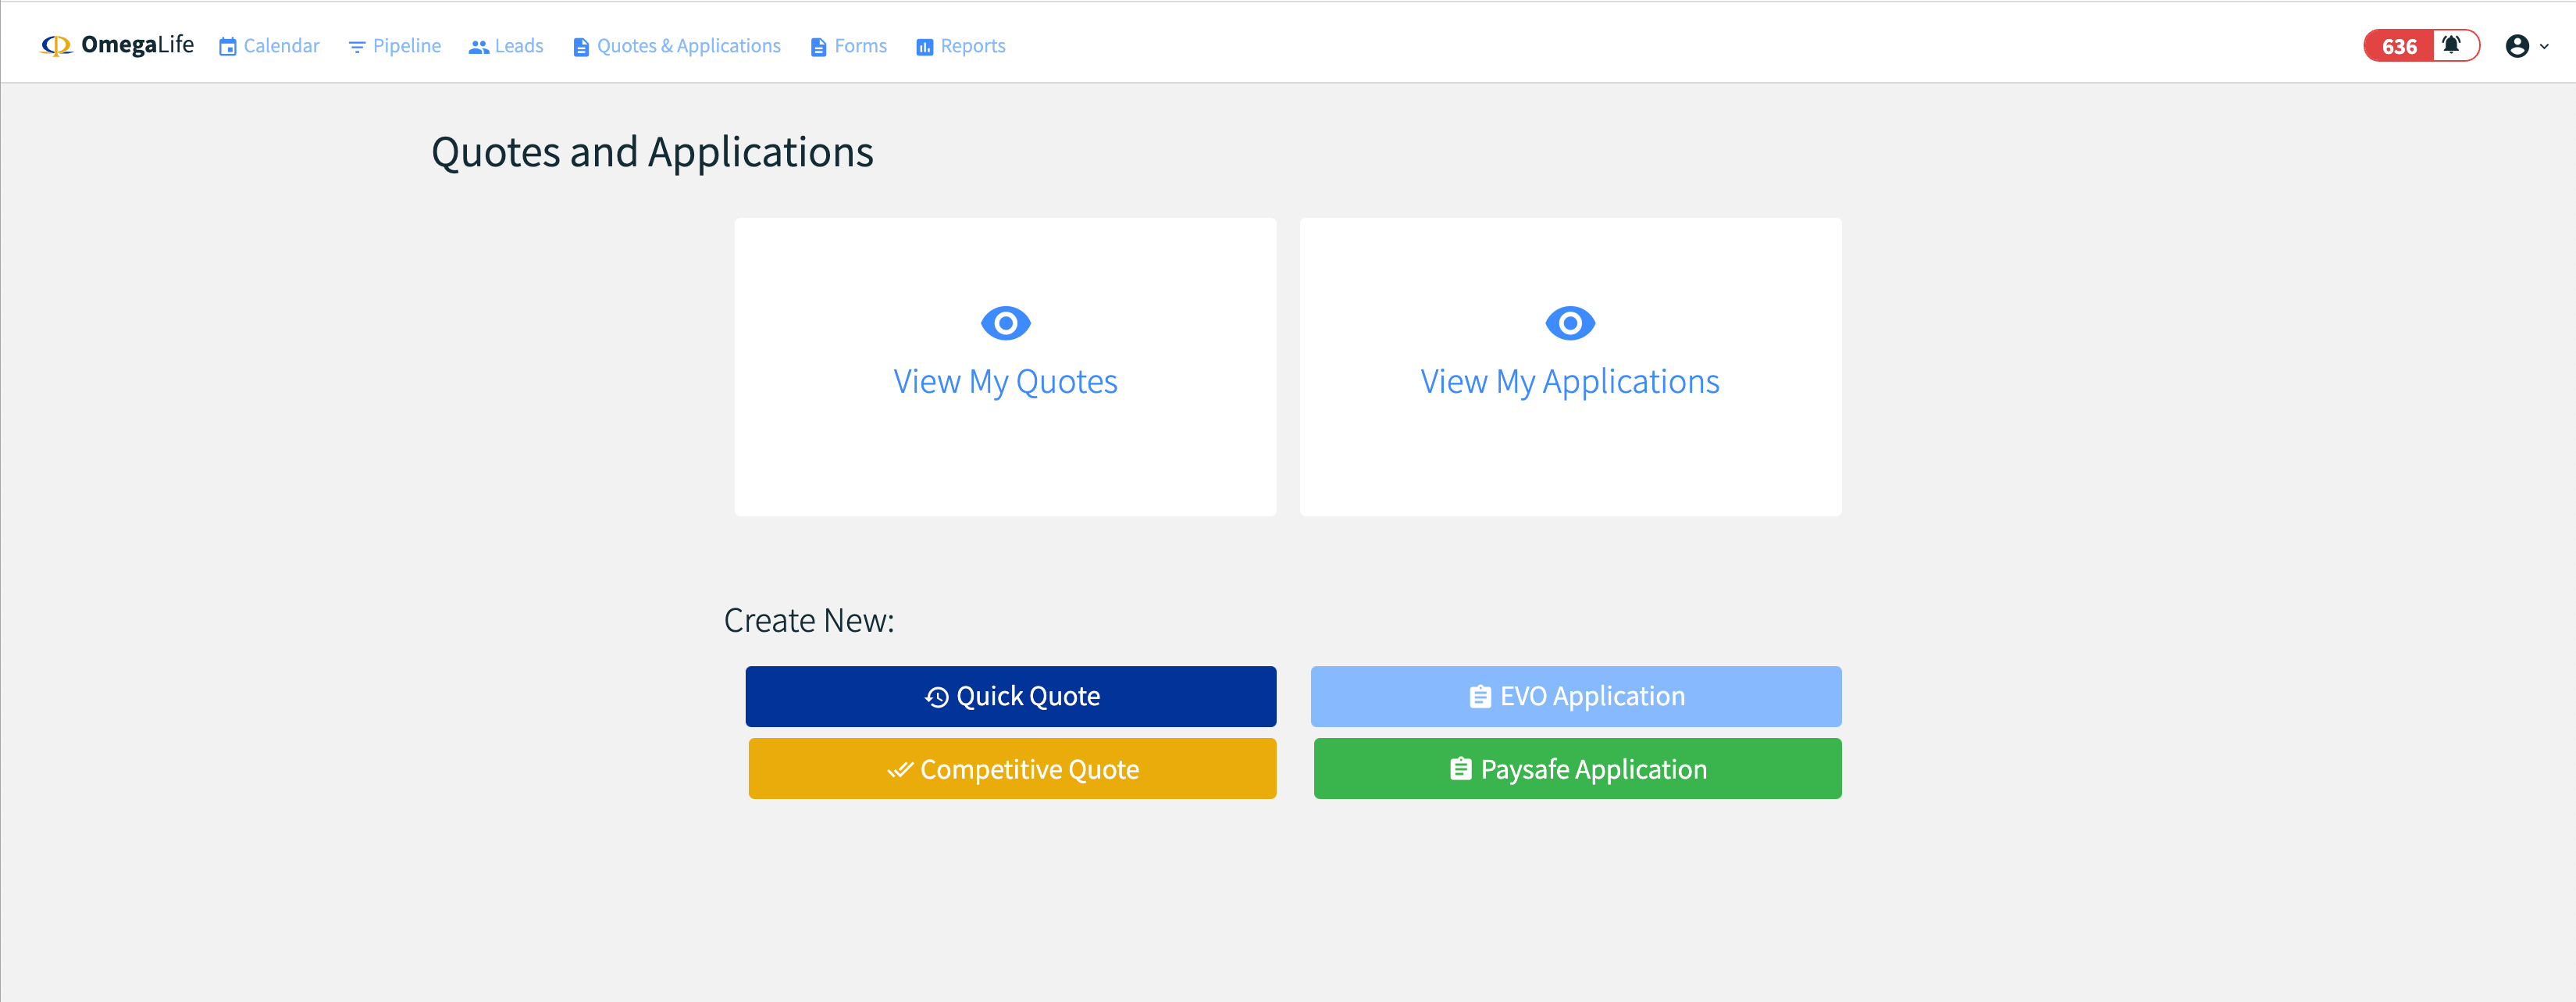Open the View My Applications link
Viewport: 2576px width, 1002px height.
(1570, 382)
